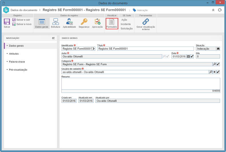This screenshot has width=226, height=152.
Task: Click the Hits field
Action: pyautogui.click(x=208, y=56)
